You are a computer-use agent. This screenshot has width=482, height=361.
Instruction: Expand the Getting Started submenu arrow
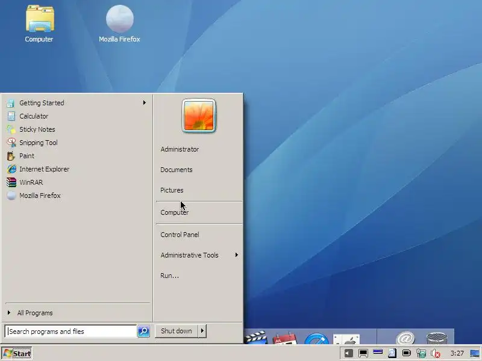tap(144, 102)
